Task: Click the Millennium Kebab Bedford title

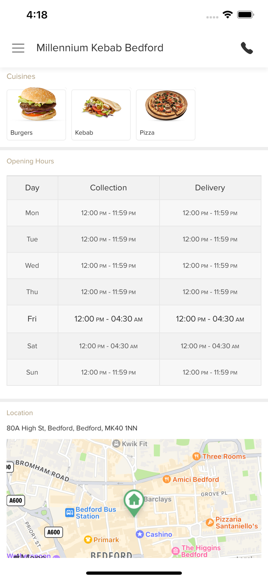Action: [100, 48]
